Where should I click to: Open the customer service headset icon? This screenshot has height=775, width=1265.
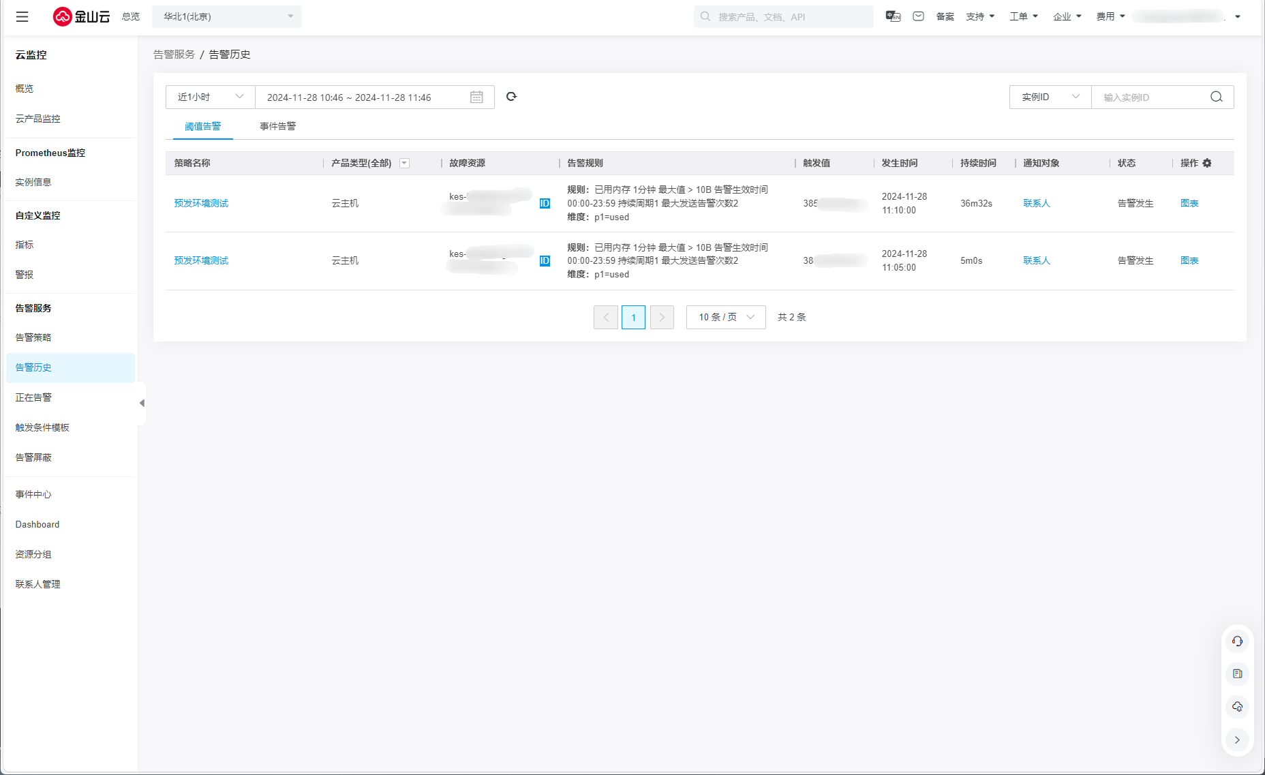pos(1237,641)
